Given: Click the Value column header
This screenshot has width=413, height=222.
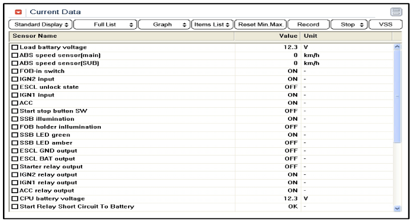Looking at the screenshot, I should [x=267, y=36].
